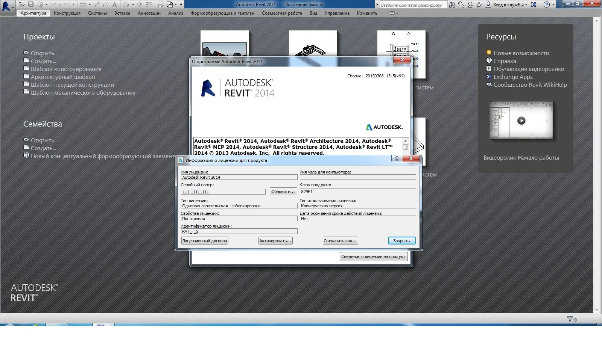Switch to the Системы ribbon tab
Image resolution: width=602 pixels, height=338 pixels.
97,13
